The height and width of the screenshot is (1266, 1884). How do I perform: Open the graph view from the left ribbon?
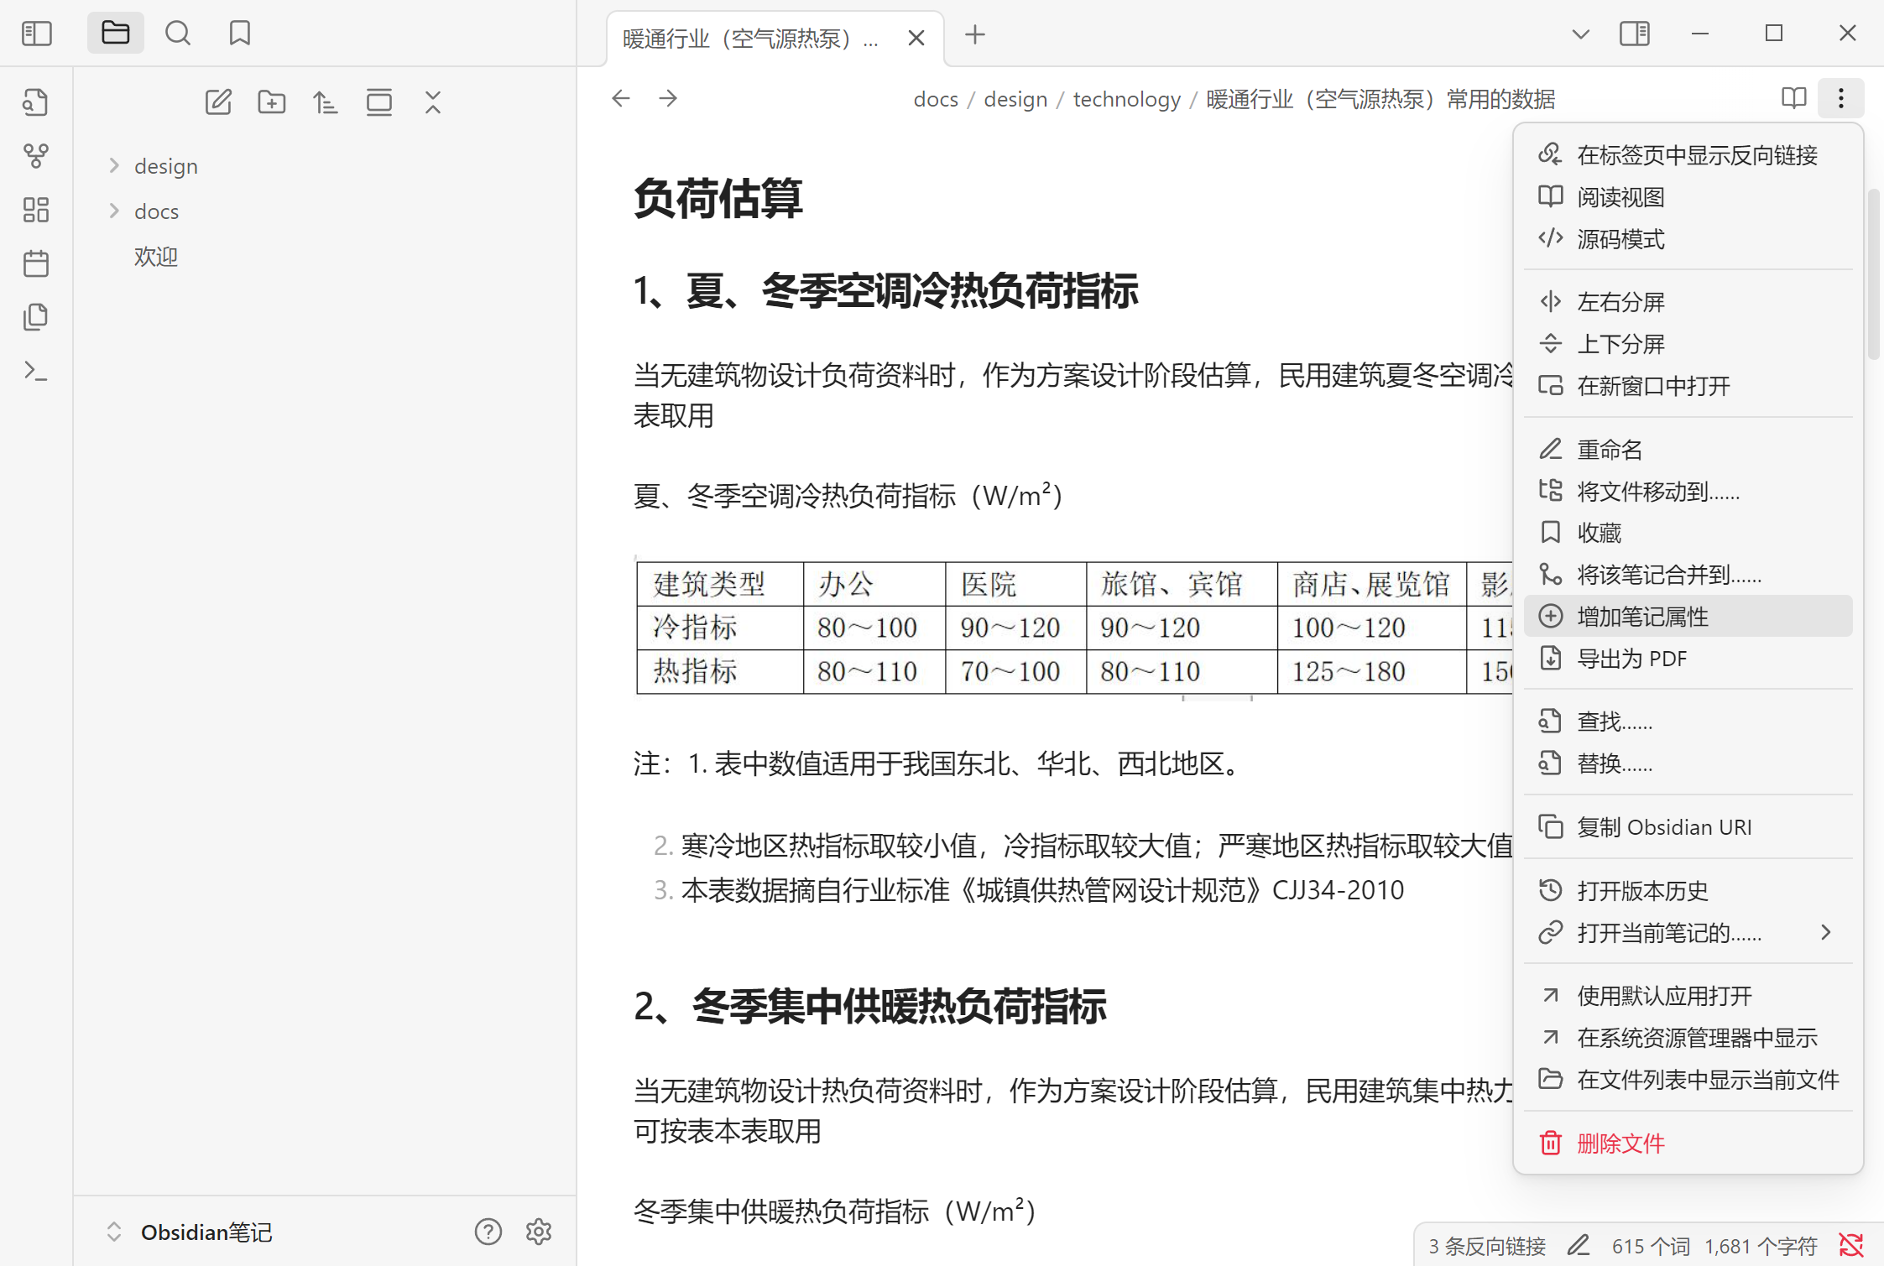pyautogui.click(x=35, y=155)
